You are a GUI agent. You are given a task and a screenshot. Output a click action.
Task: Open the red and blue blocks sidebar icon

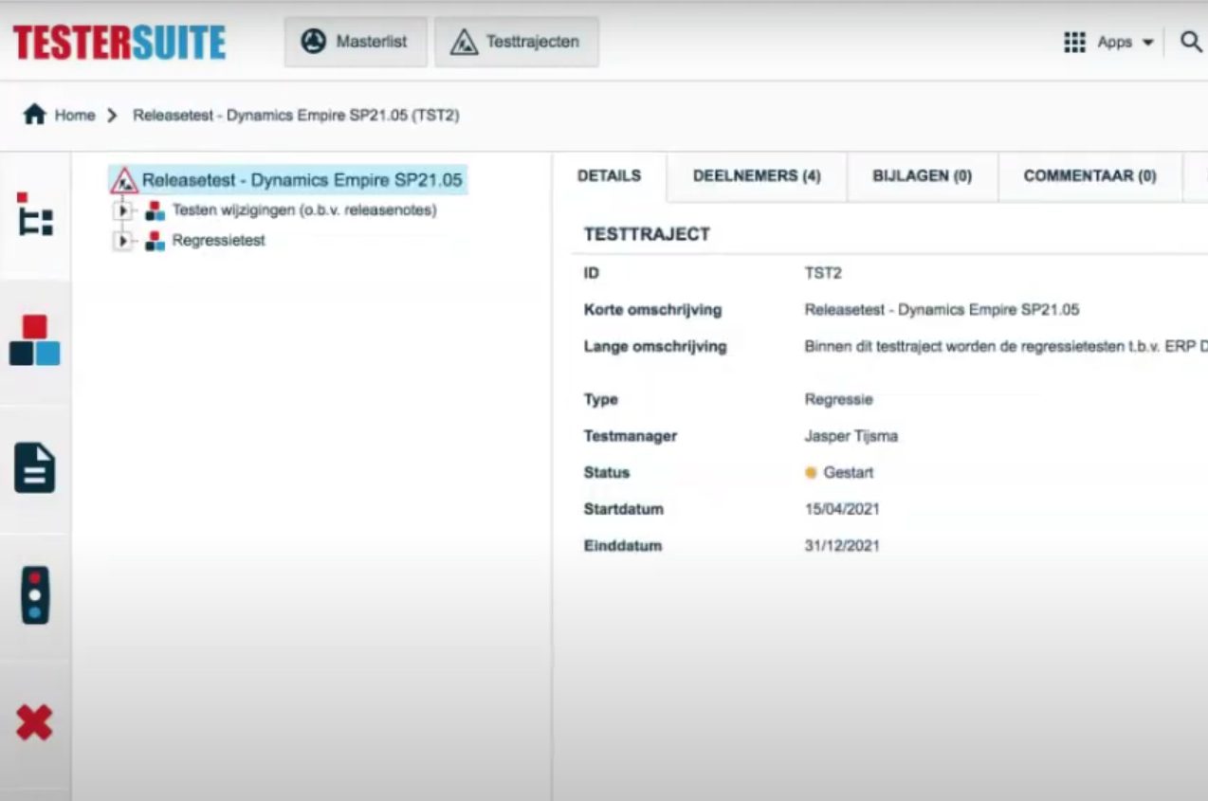tap(35, 341)
